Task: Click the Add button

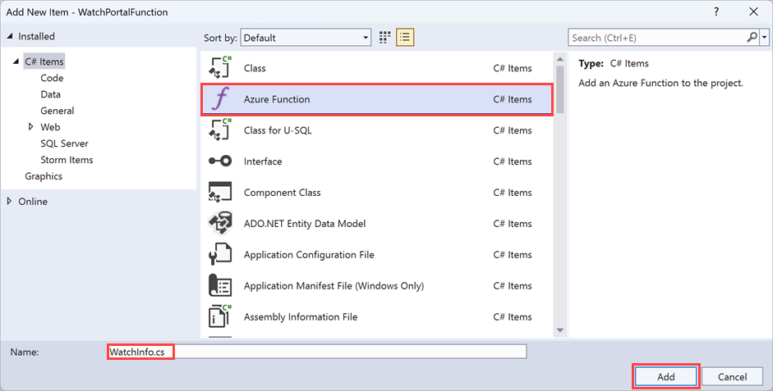Action: tap(665, 377)
